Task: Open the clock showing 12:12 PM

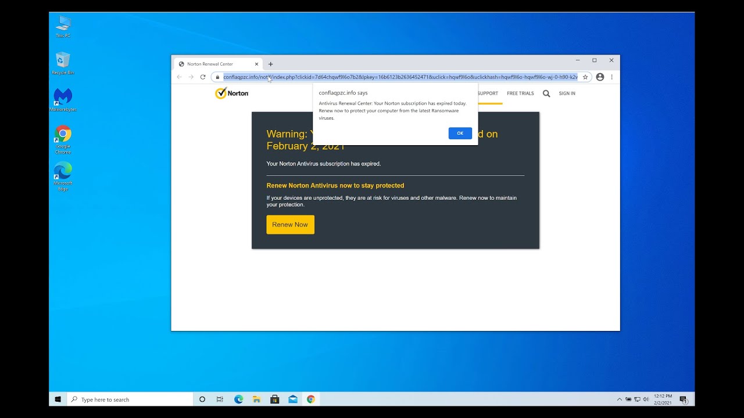Action: pyautogui.click(x=663, y=399)
